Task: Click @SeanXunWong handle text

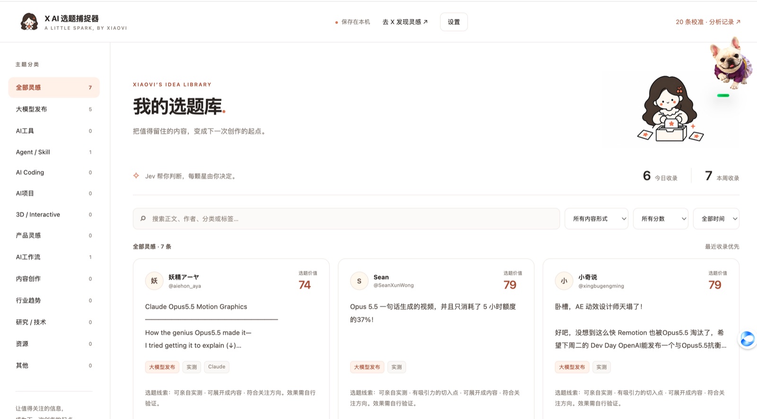Action: pyautogui.click(x=394, y=285)
